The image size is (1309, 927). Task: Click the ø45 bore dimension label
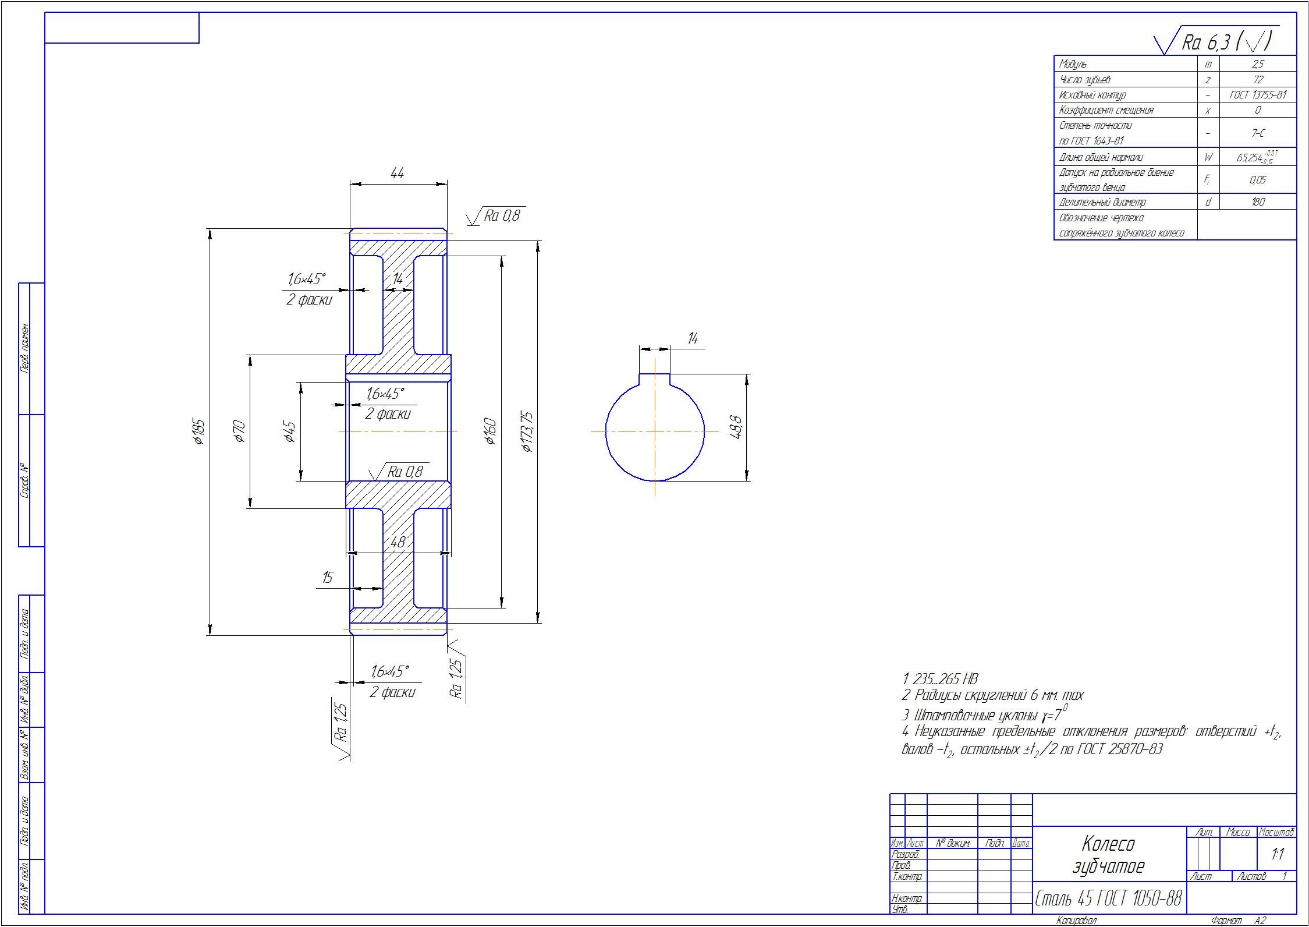click(x=290, y=432)
